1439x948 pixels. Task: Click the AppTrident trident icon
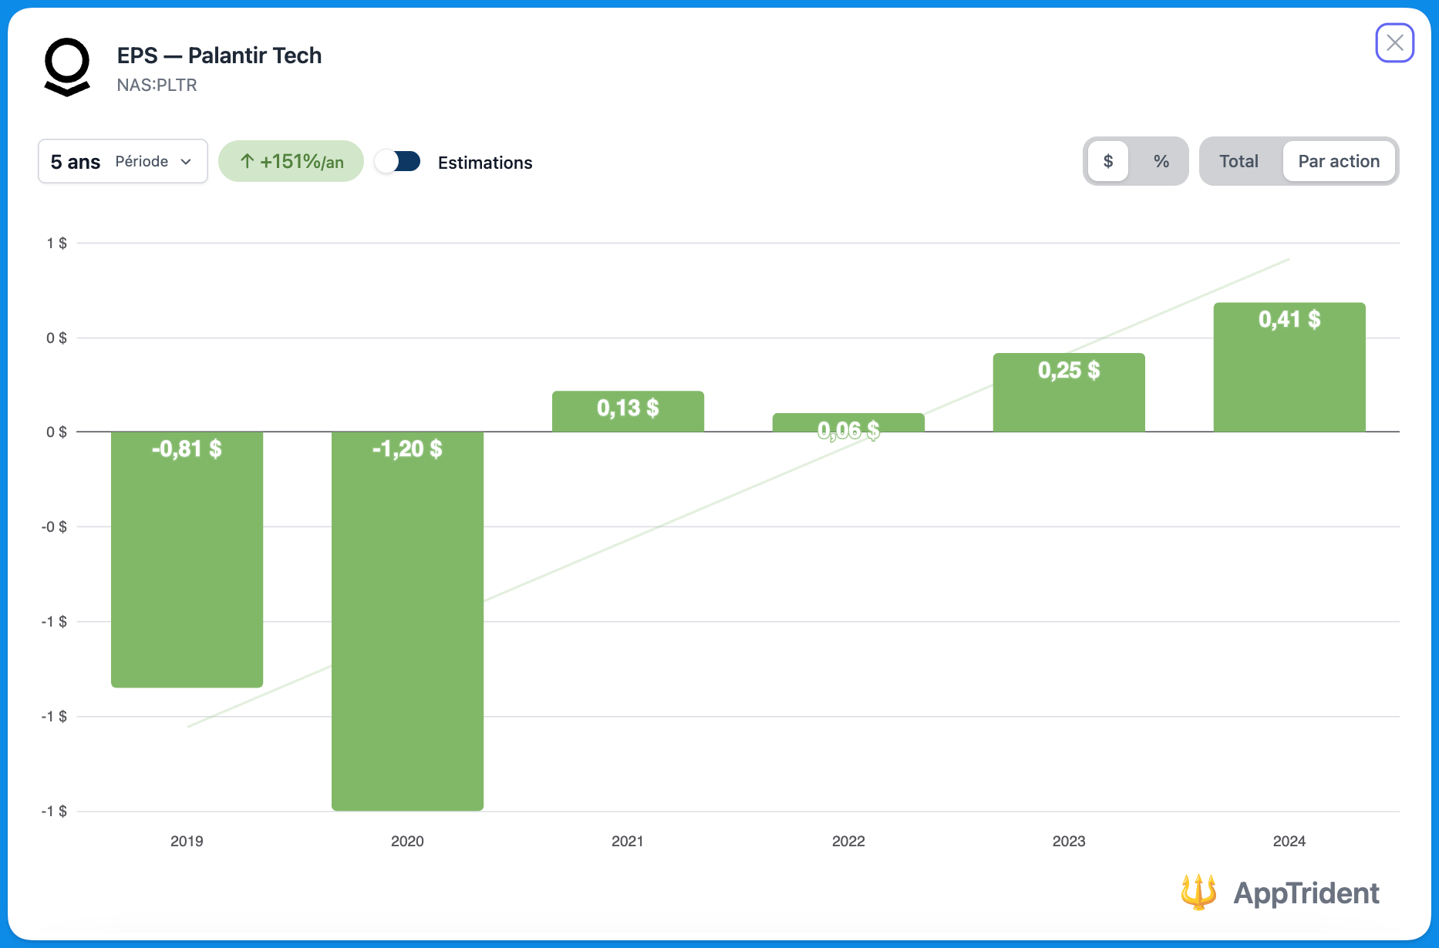click(x=1198, y=892)
